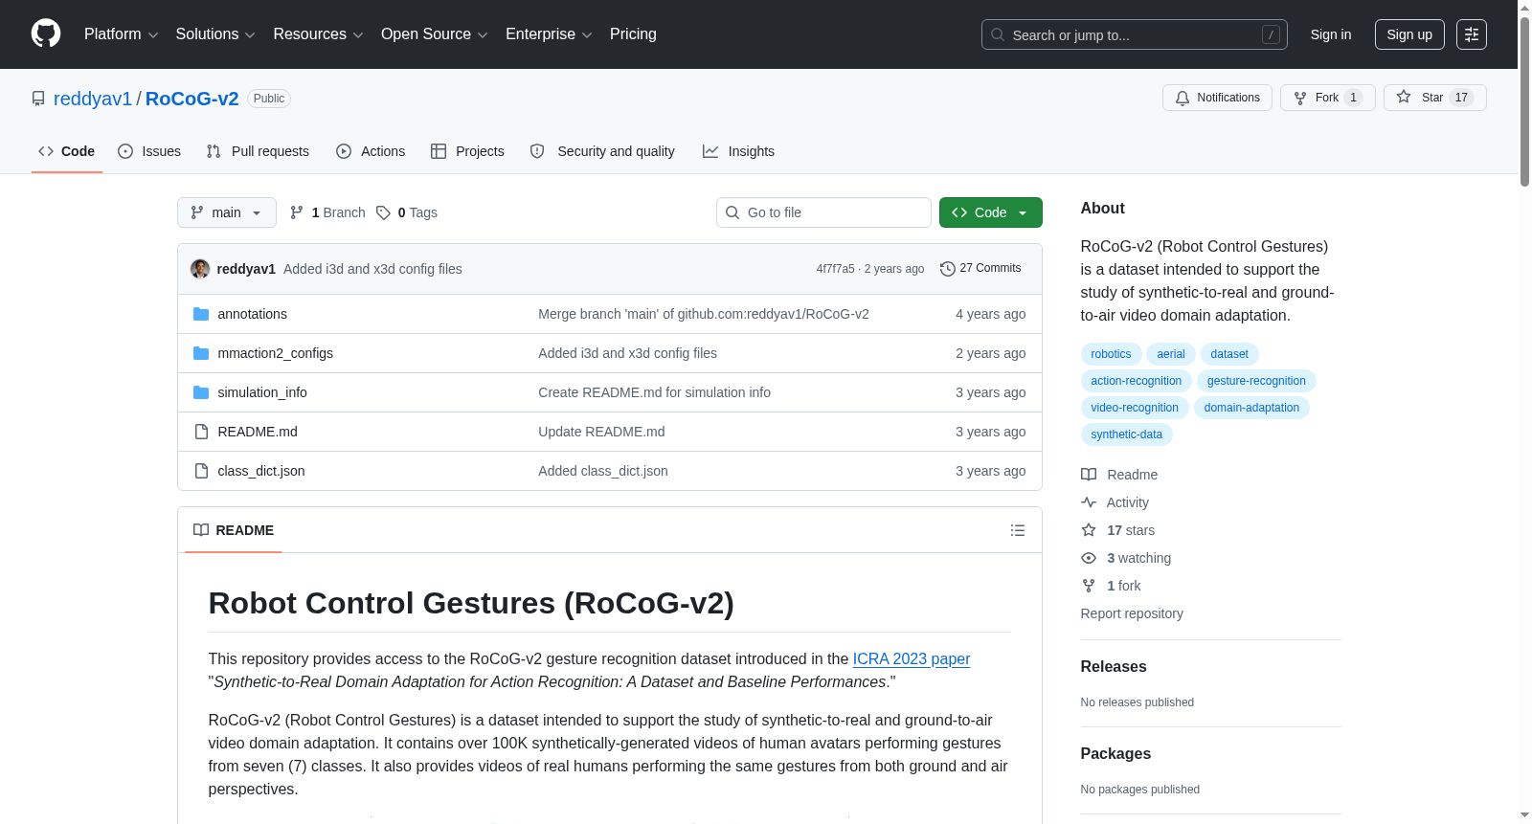Click the magnifier icon in Go to file
Viewport: 1532px width, 824px height.
732,212
